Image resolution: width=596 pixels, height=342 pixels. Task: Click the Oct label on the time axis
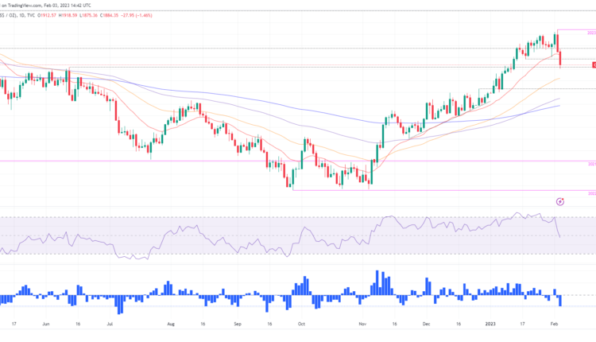coord(299,325)
